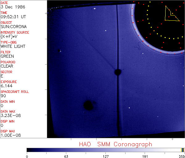Viewport: 185px width, 158px height.
Task: Click the INTENSITY SOURCE label
Action: 15,32
